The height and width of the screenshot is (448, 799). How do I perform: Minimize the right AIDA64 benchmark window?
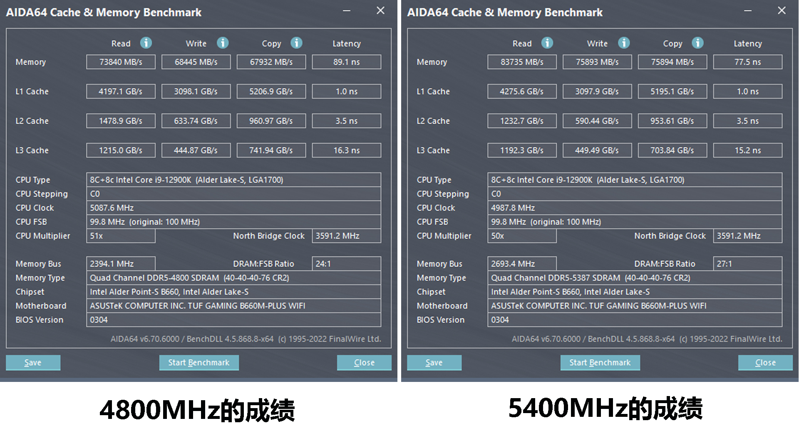748,11
